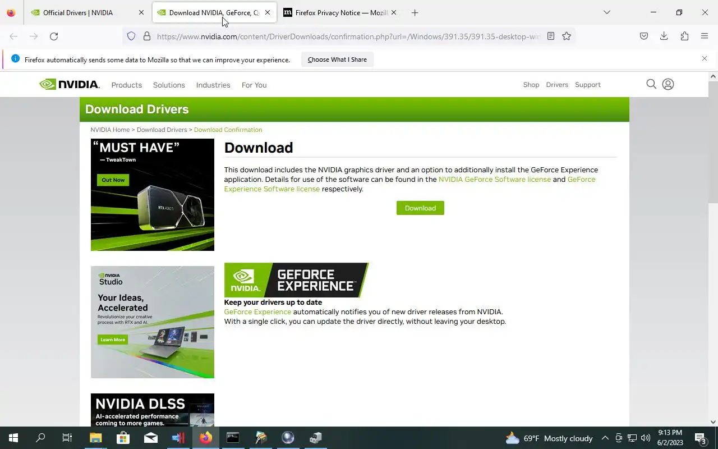The width and height of the screenshot is (718, 449).
Task: Open the Industries menu
Action: (x=213, y=85)
